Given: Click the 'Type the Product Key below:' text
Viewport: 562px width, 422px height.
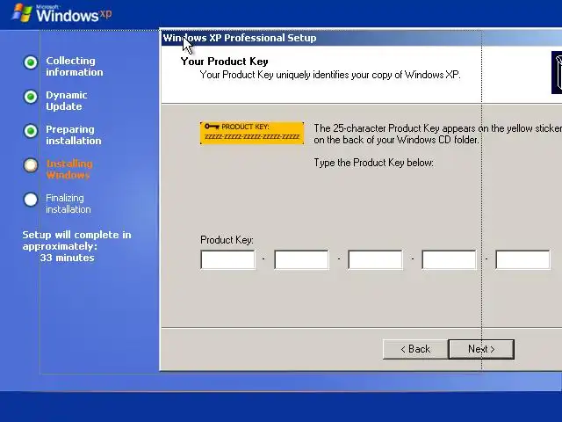Looking at the screenshot, I should pyautogui.click(x=374, y=163).
